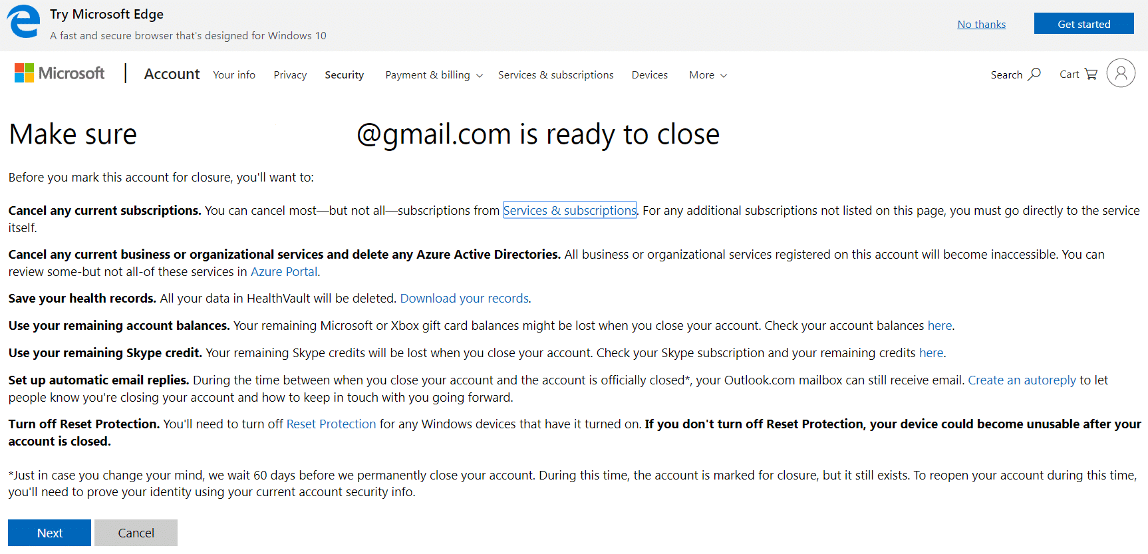Open the shopping cart icon
This screenshot has height=554, width=1148.
[x=1091, y=74]
